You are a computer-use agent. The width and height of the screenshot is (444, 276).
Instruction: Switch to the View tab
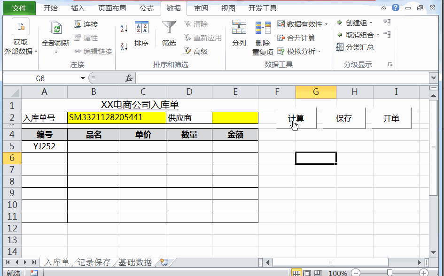click(228, 8)
